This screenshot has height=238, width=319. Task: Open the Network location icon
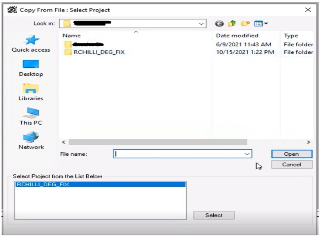tap(31, 137)
